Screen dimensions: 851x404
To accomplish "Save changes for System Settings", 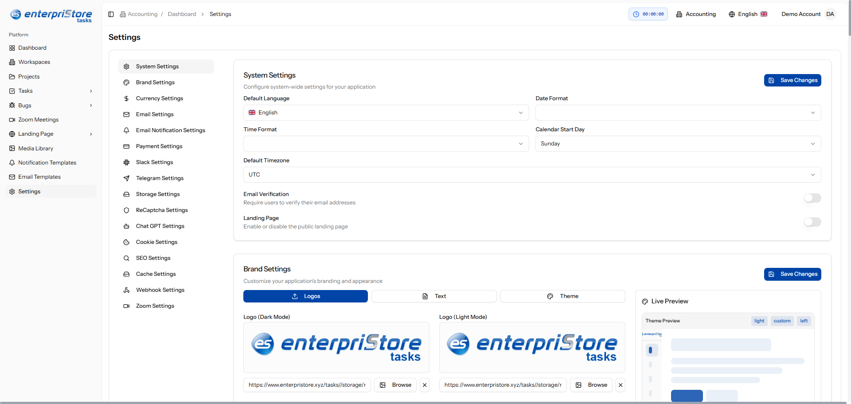I will click(792, 80).
